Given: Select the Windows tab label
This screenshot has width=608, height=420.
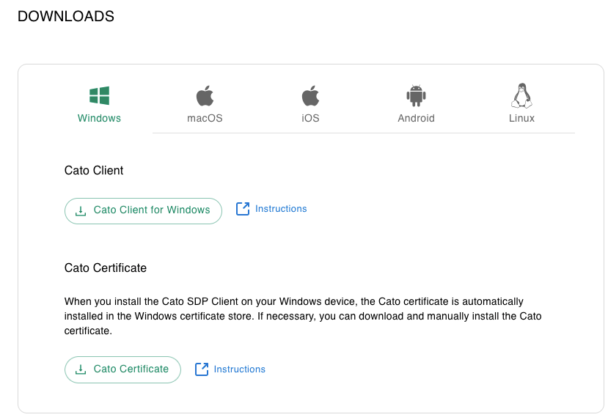Looking at the screenshot, I should coord(99,118).
